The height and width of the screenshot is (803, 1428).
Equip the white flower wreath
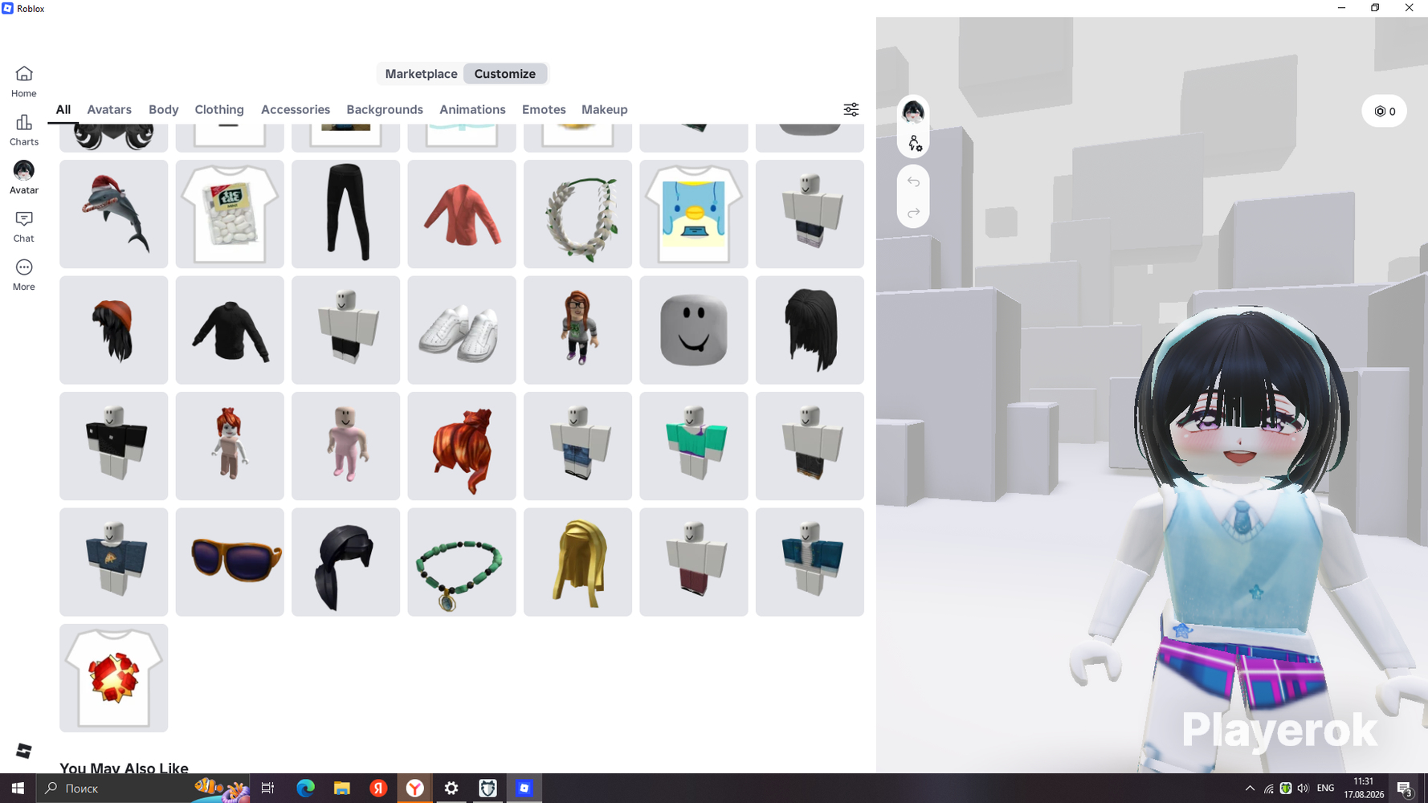pyautogui.click(x=578, y=214)
